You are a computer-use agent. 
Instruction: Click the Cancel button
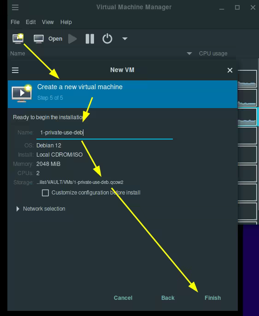click(123, 298)
